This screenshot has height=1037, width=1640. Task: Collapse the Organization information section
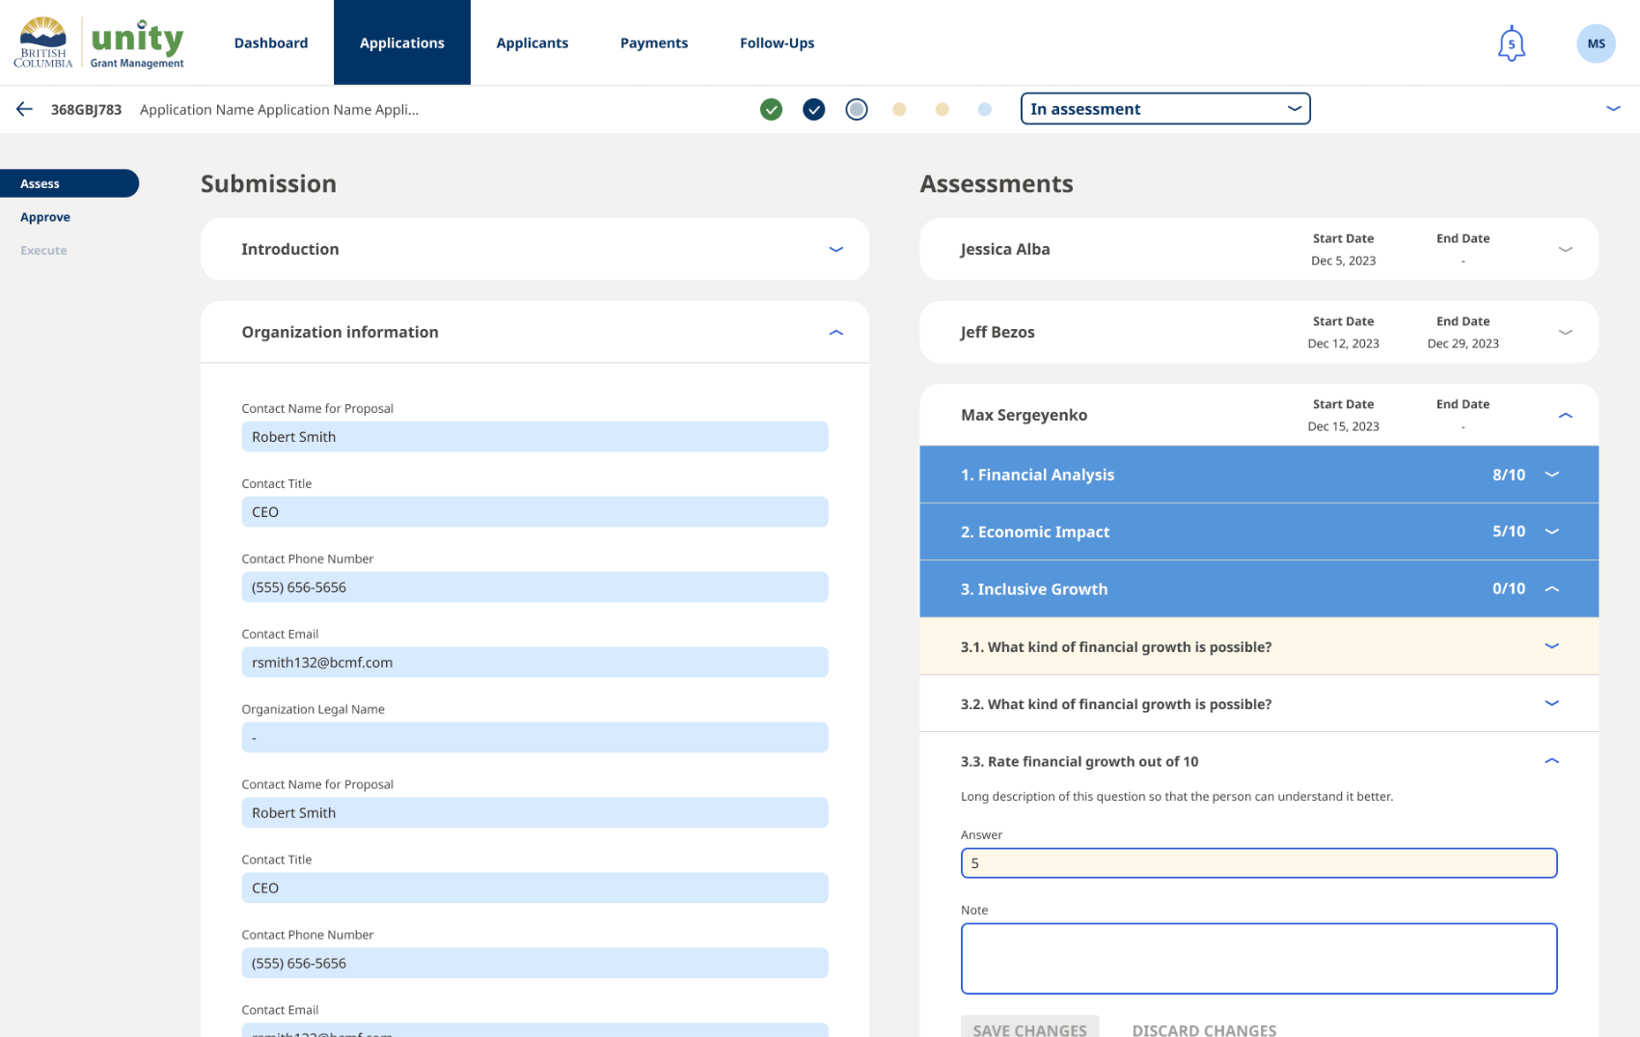tap(835, 332)
